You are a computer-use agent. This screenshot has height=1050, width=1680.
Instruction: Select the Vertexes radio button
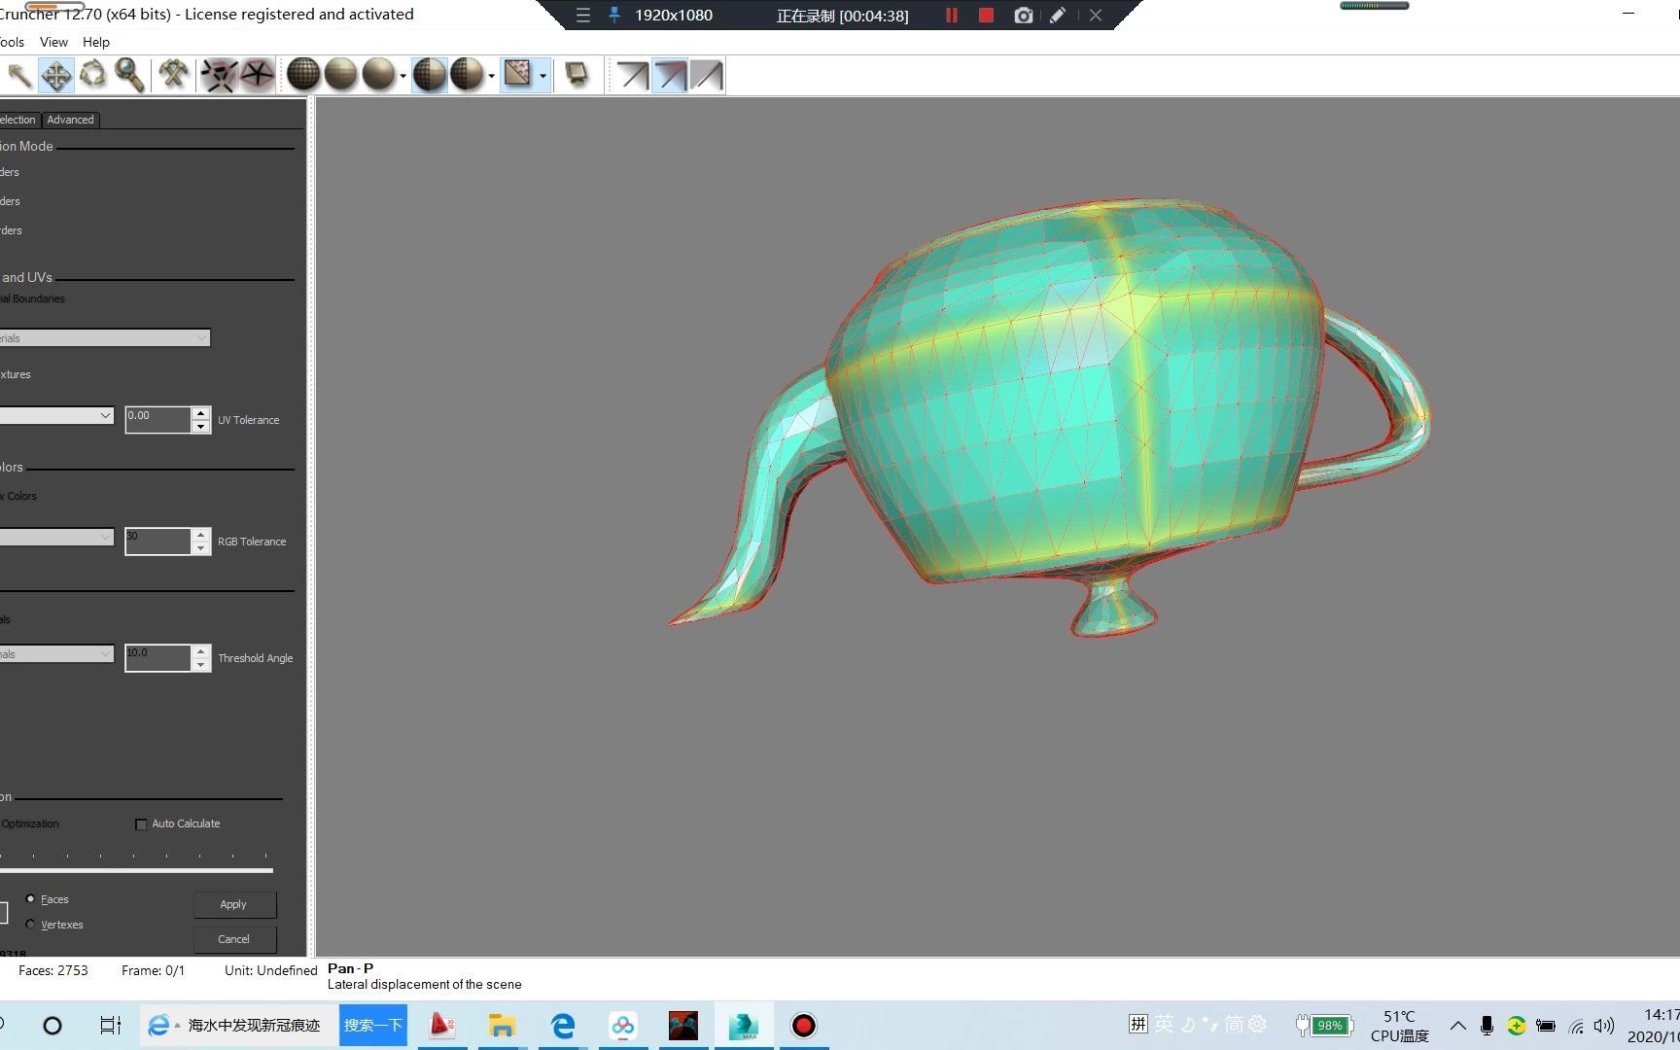tap(30, 925)
